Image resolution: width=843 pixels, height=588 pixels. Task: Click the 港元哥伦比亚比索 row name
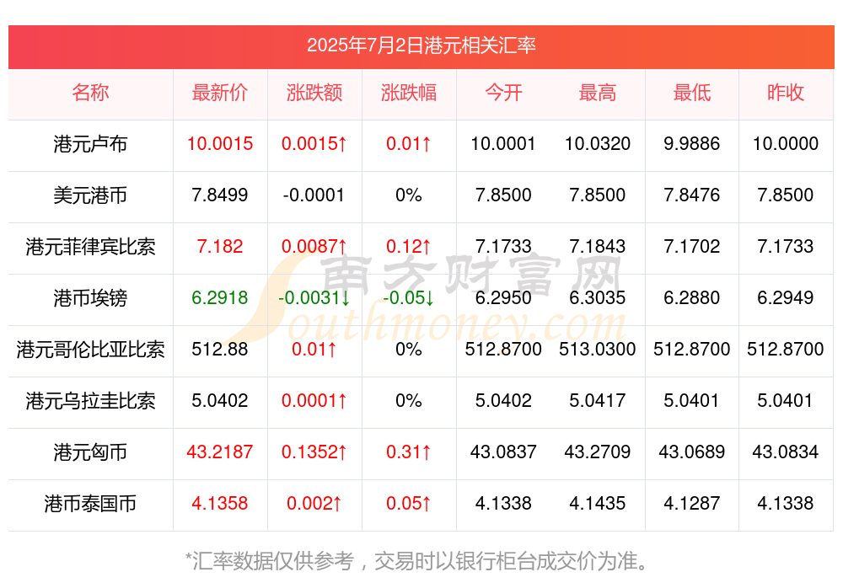[x=90, y=350]
